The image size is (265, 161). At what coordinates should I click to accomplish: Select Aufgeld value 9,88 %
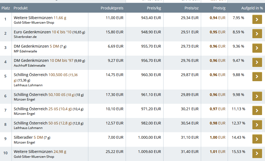238,75
